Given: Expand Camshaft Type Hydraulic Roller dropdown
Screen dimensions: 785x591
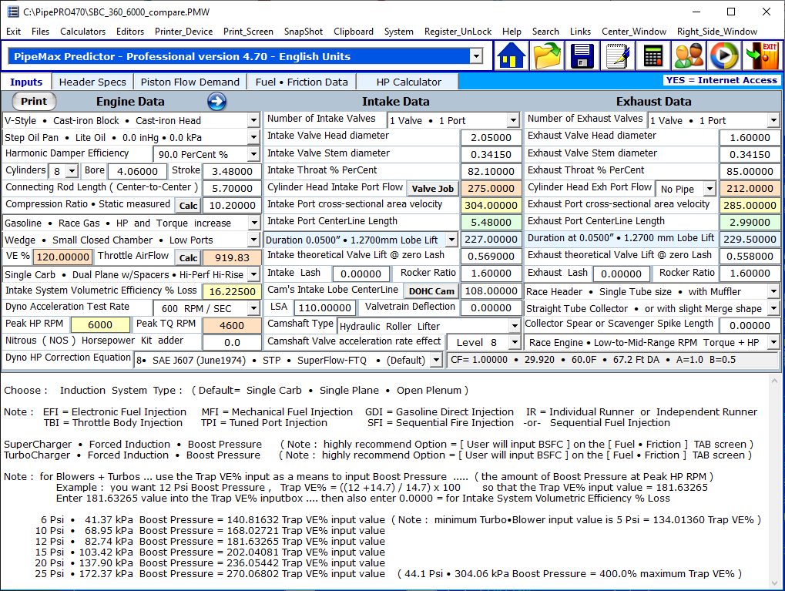Looking at the screenshot, I should (x=514, y=326).
